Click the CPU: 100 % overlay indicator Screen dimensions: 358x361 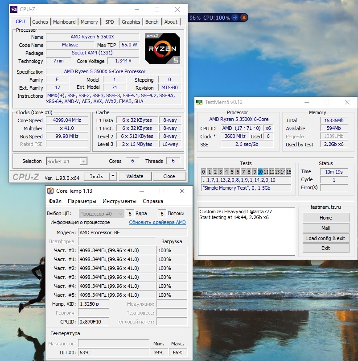pos(217,18)
